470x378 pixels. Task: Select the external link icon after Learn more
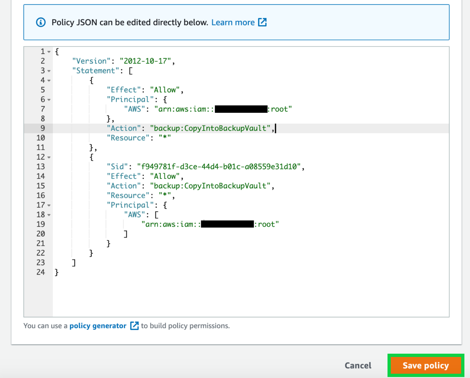tap(262, 22)
